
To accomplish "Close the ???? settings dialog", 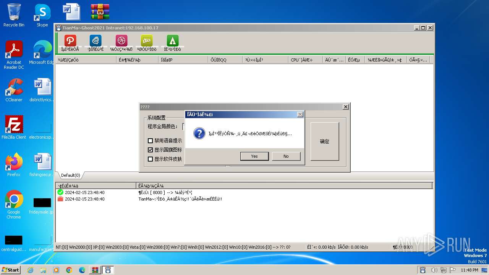I will pos(346,107).
